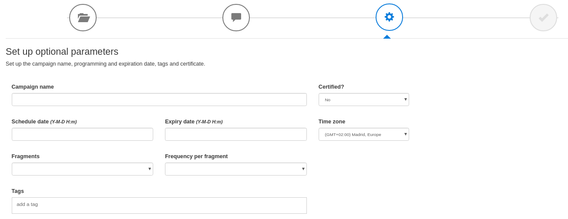Open the Certified? dropdown showing No
Image resolution: width=568 pixels, height=219 pixels.
click(x=363, y=100)
